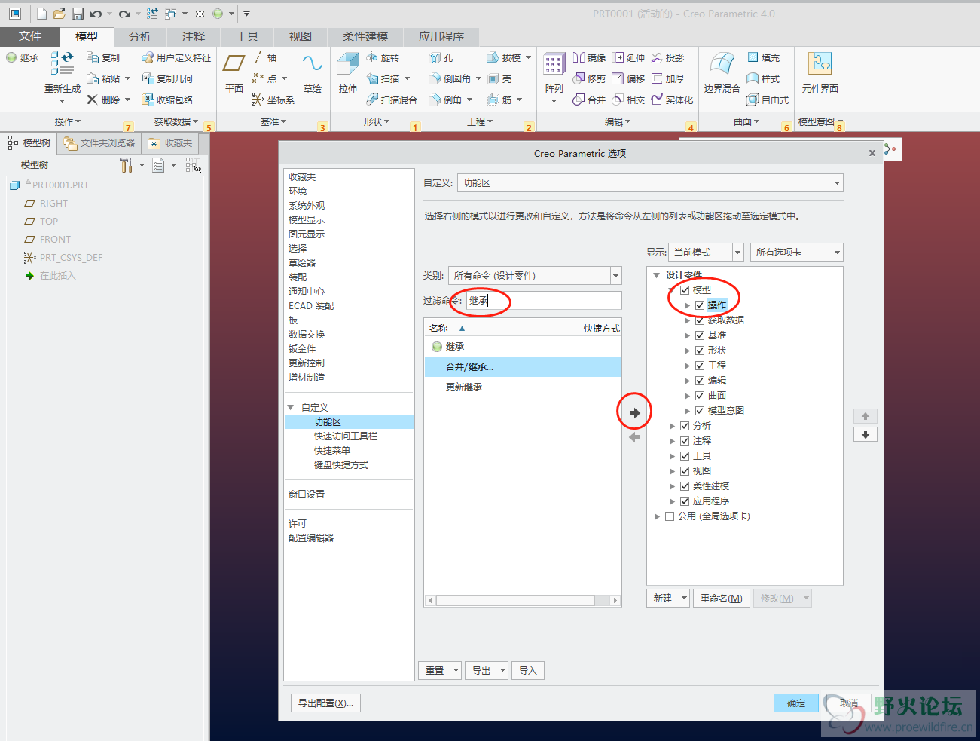The width and height of the screenshot is (980, 741).
Task: Click the 复制几何 tool
Action: click(x=167, y=78)
